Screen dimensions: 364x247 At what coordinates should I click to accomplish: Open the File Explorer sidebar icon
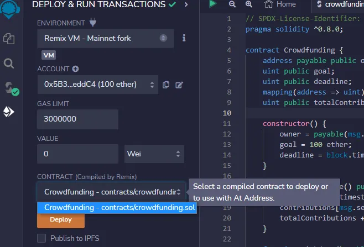coord(9,38)
